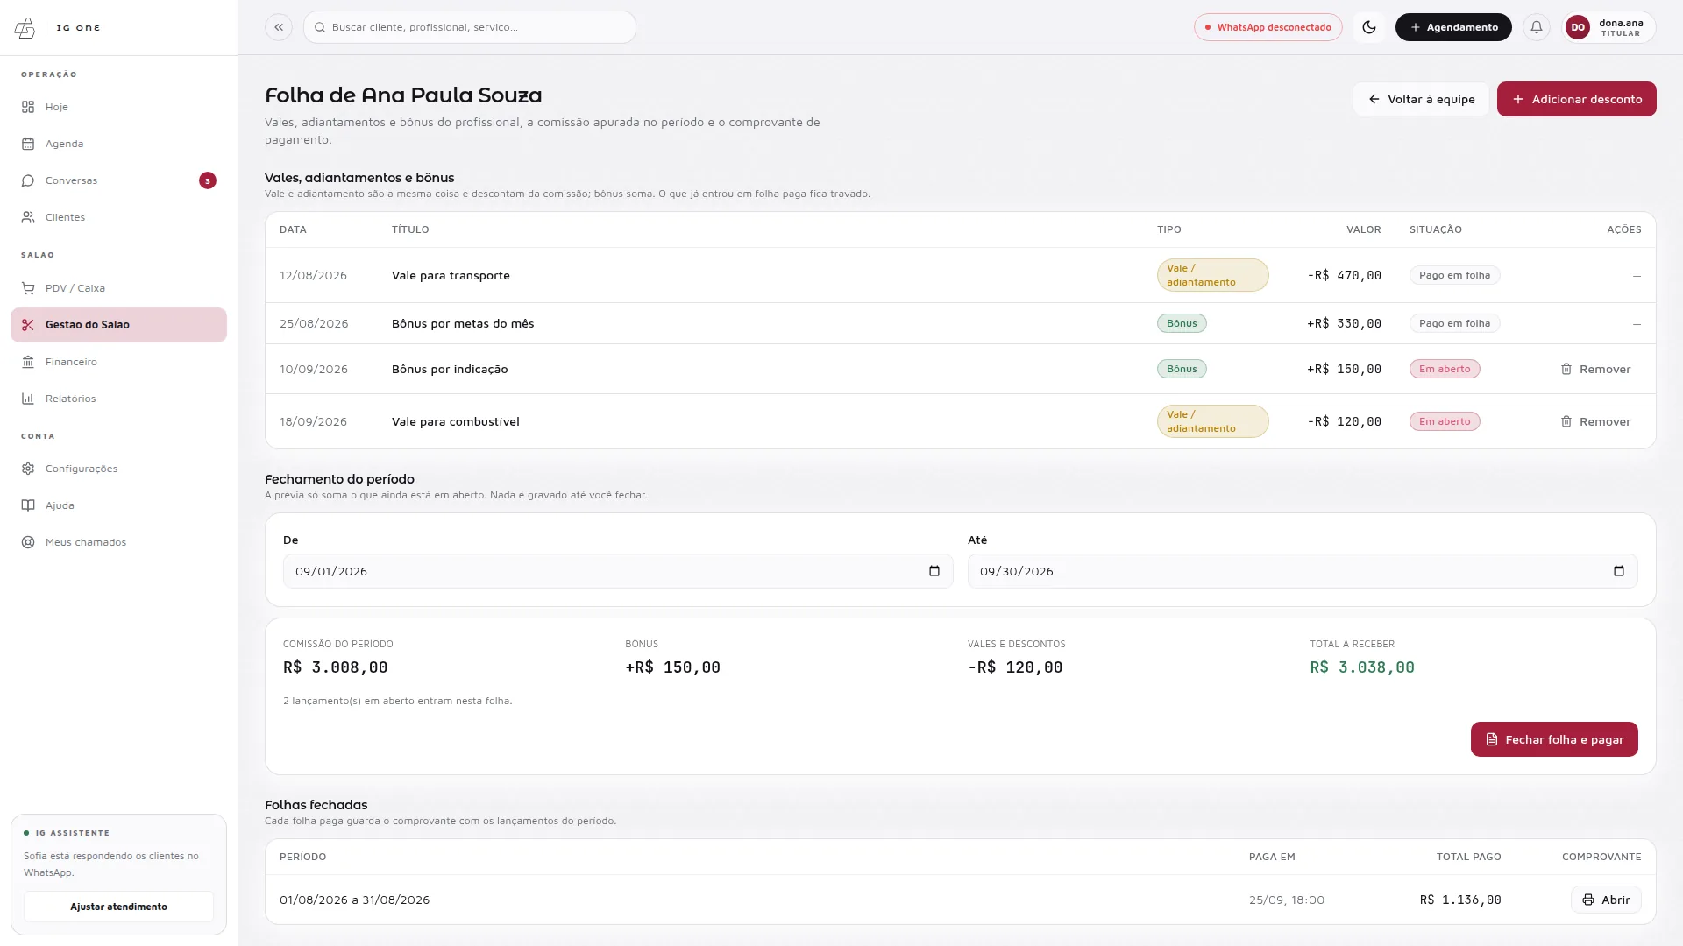Viewport: 1683px width, 946px height.
Task: Collapse the sidebar with double-chevron icon
Action: [279, 27]
